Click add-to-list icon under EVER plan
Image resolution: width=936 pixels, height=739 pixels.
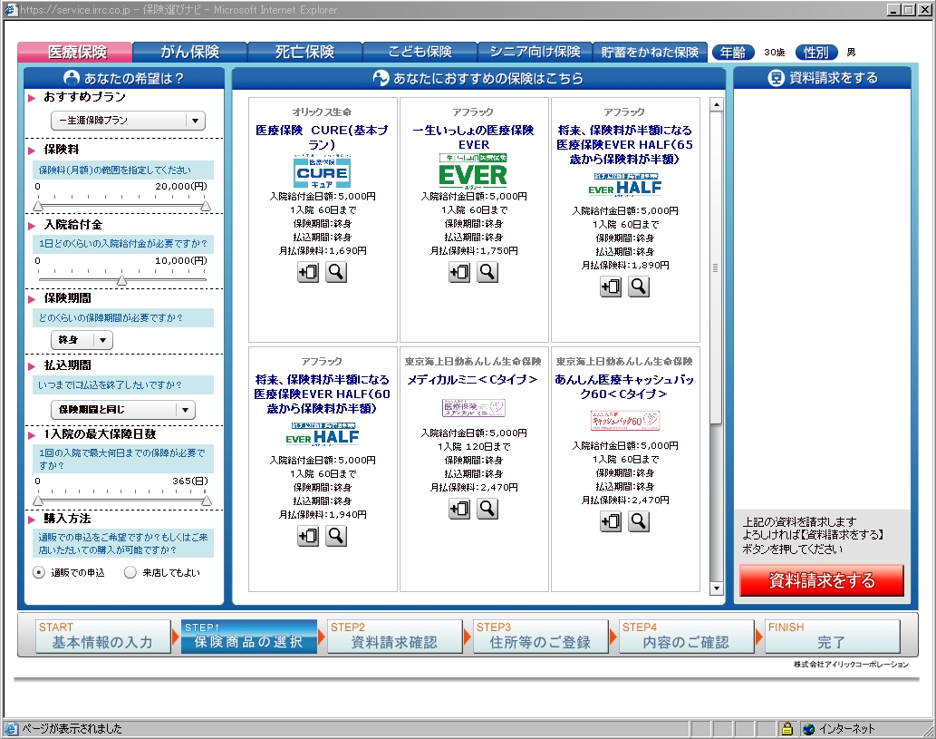pos(459,272)
